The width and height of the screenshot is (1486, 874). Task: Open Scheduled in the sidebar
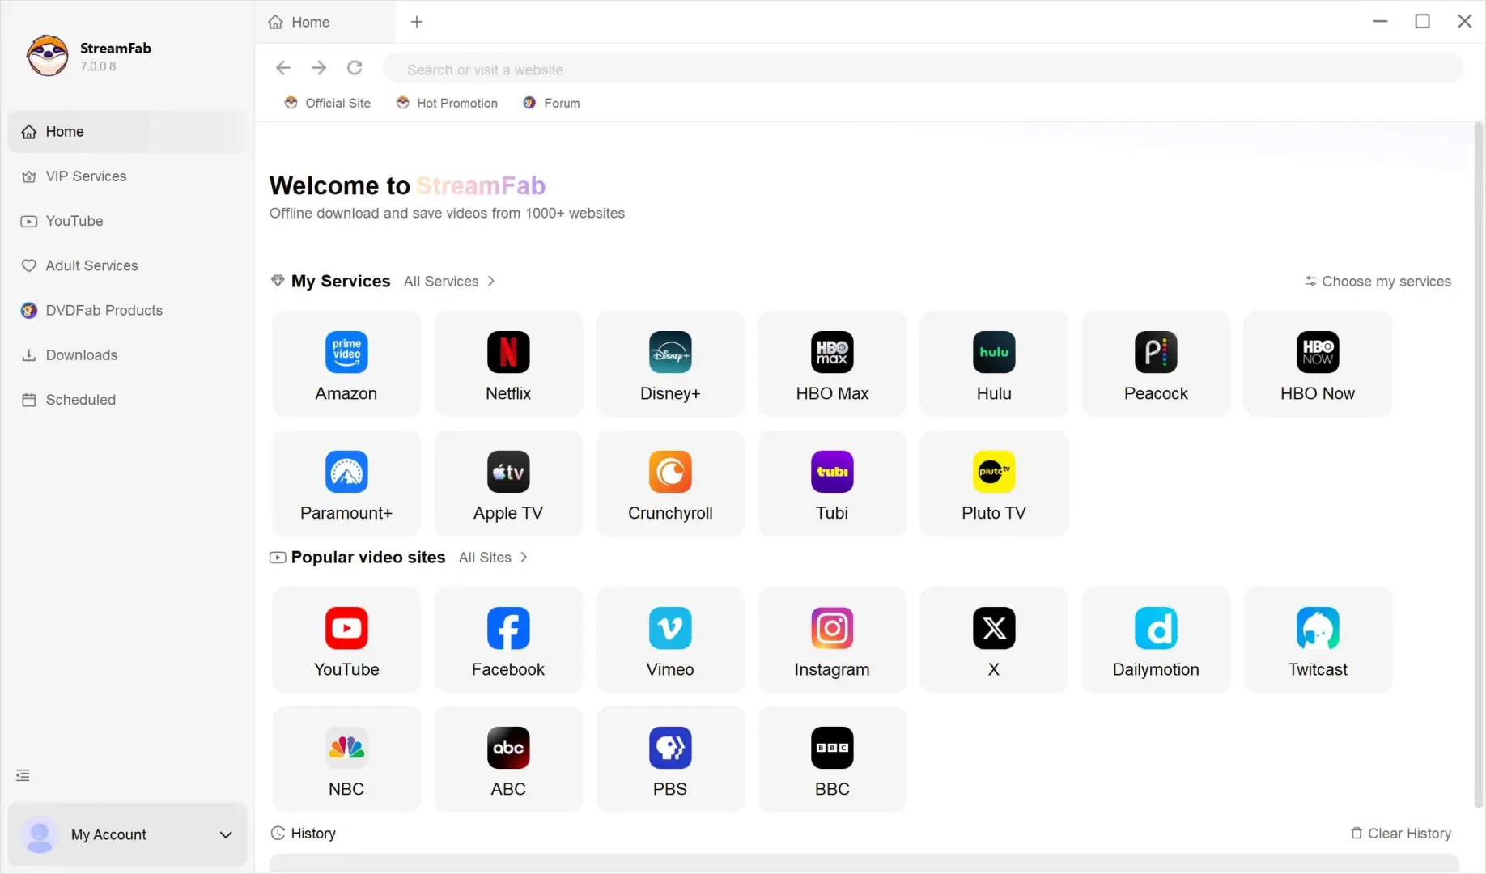click(128, 400)
